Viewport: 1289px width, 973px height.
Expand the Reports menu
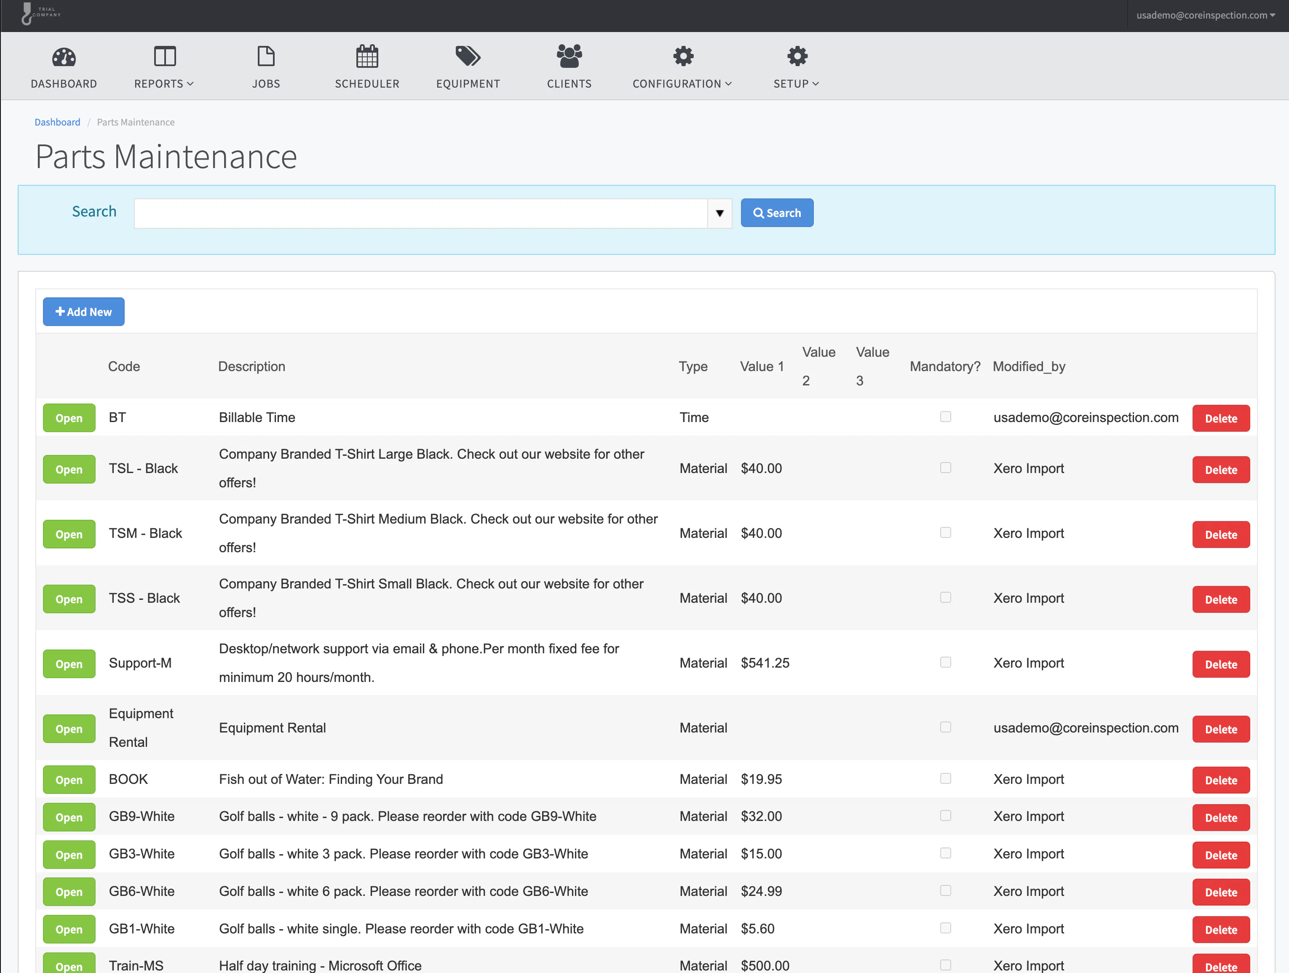coord(164,84)
